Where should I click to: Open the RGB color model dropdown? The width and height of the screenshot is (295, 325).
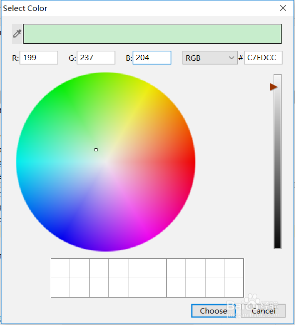point(210,58)
